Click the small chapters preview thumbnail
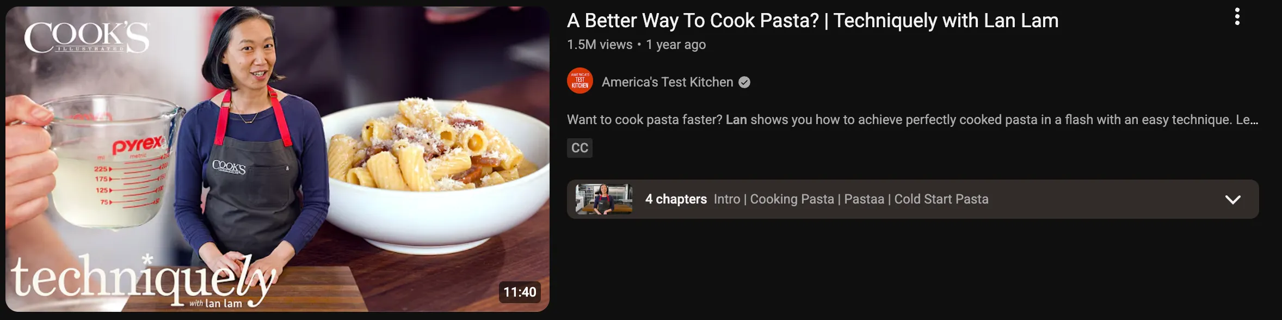The width and height of the screenshot is (1282, 320). click(604, 199)
